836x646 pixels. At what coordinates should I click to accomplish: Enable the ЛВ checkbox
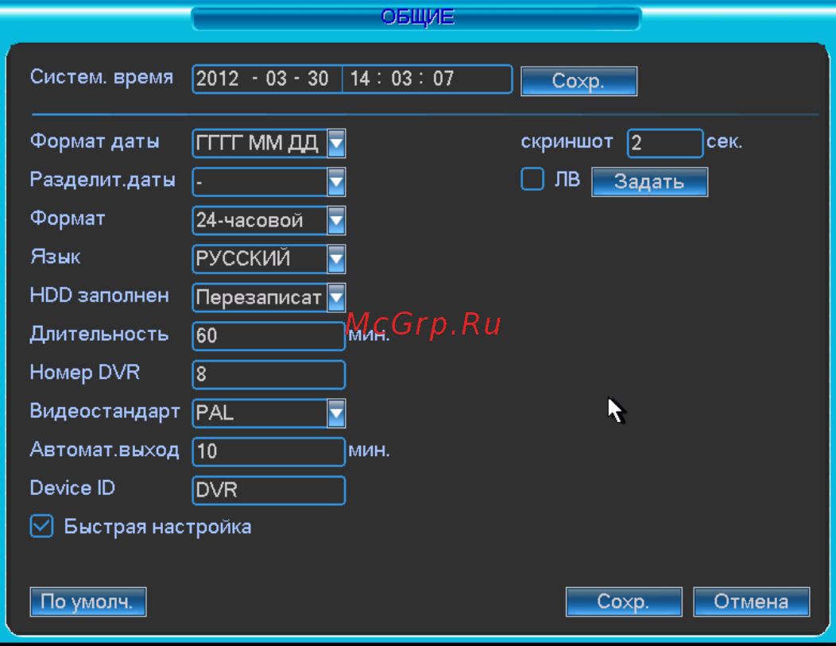(532, 180)
